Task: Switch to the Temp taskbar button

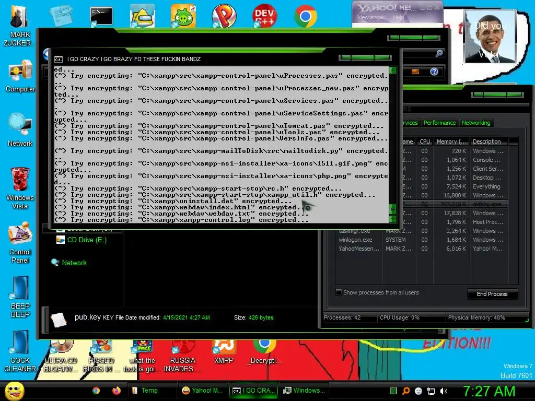Action: click(152, 391)
